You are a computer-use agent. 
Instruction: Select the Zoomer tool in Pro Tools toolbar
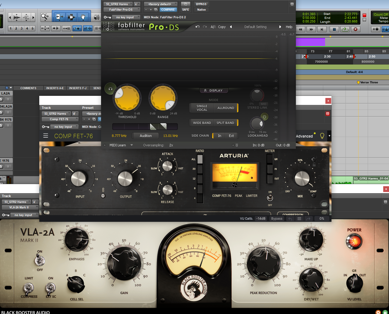tap(45, 17)
